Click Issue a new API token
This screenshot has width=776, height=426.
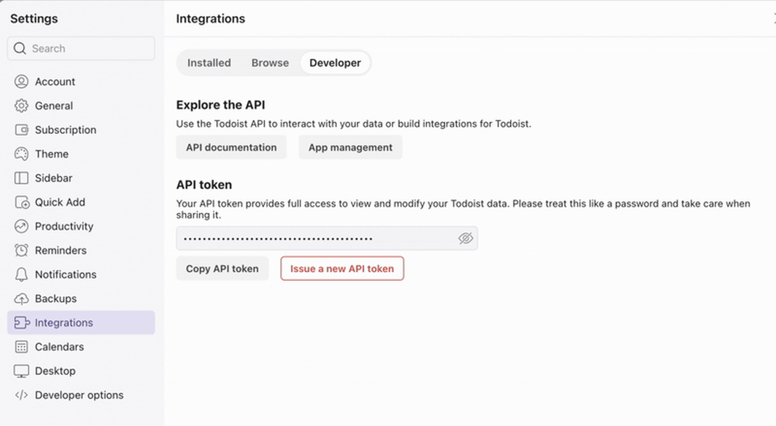342,269
